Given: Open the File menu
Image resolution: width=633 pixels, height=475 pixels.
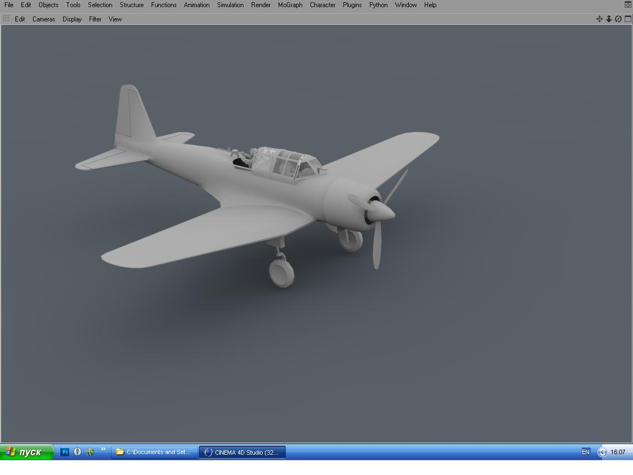Looking at the screenshot, I should [x=9, y=5].
